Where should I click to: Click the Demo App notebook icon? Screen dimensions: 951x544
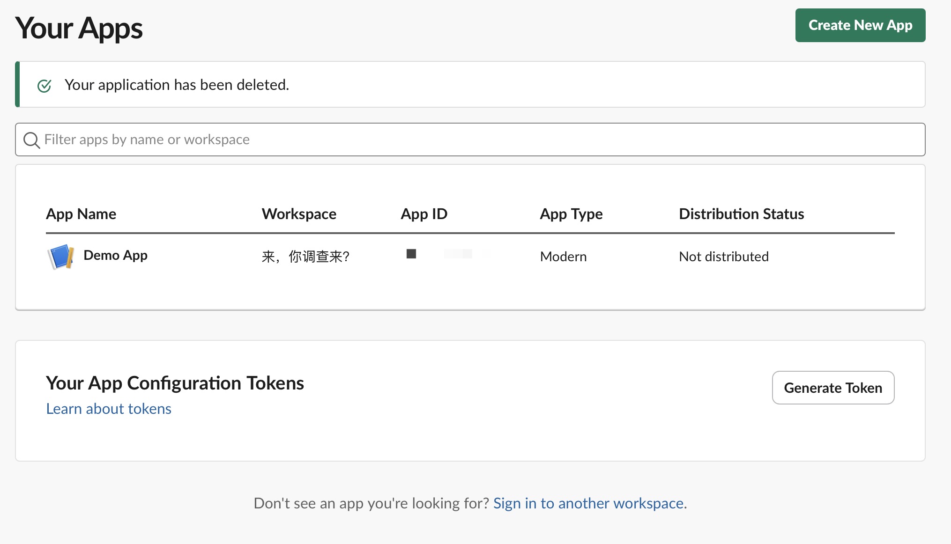[x=61, y=256]
